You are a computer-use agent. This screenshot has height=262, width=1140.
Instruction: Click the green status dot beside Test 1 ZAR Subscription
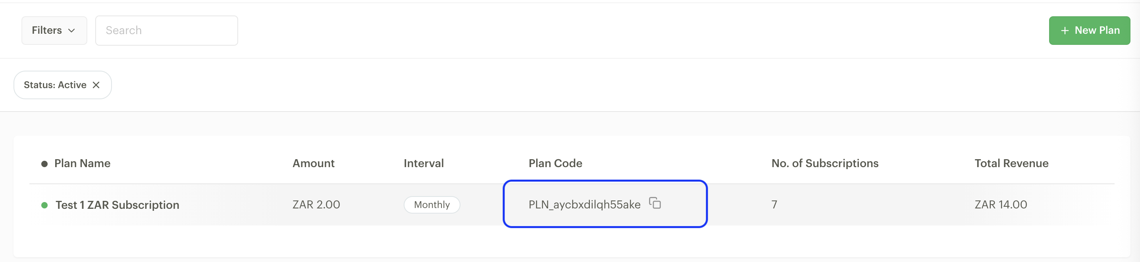tap(44, 205)
